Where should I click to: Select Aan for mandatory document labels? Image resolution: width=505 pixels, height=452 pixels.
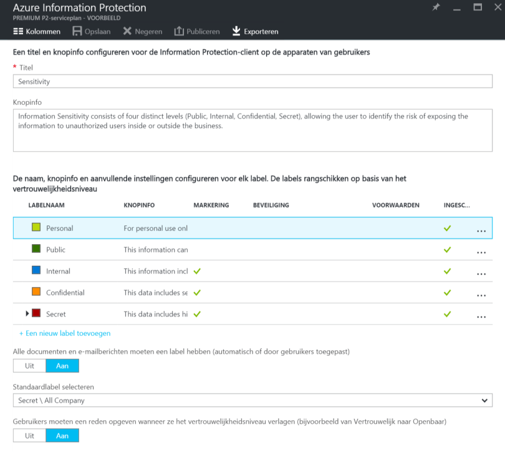(62, 366)
